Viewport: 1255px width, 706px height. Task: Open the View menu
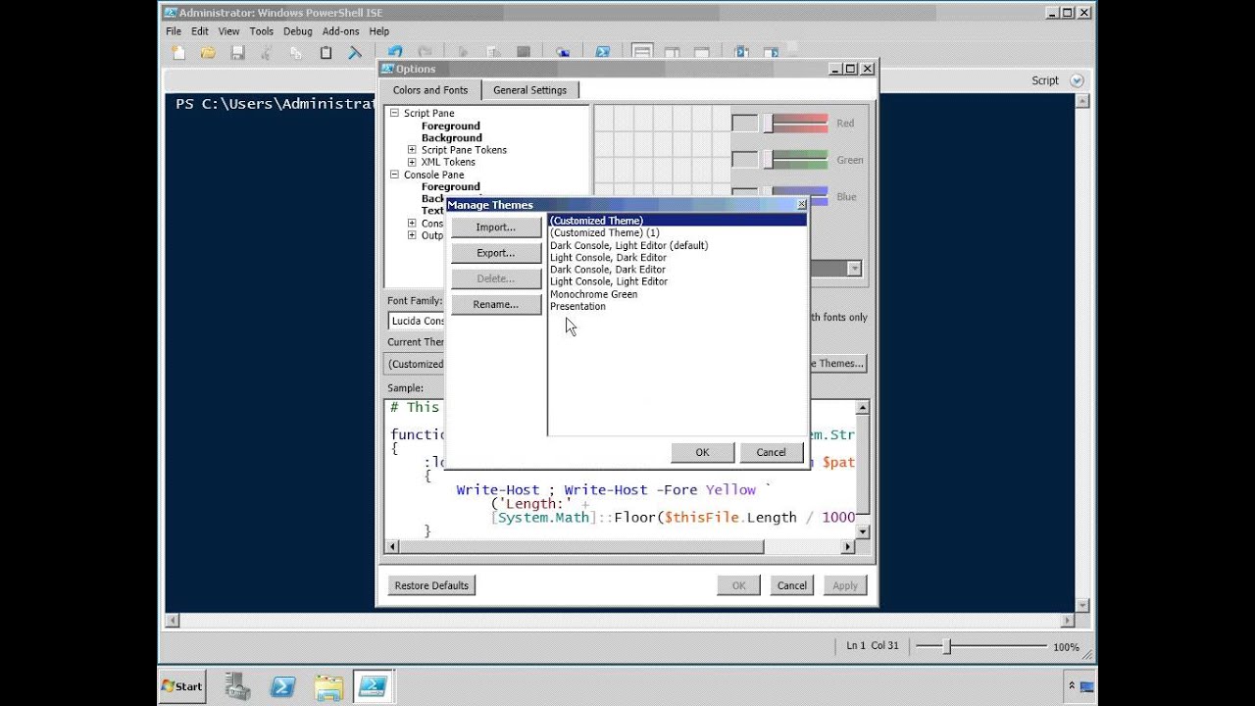(x=229, y=31)
